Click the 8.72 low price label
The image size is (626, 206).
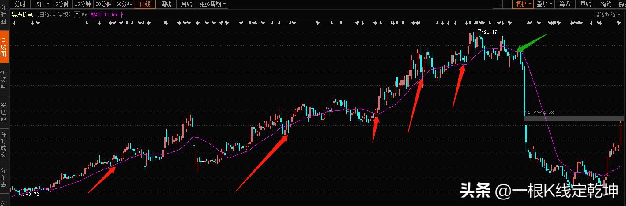click(33, 194)
